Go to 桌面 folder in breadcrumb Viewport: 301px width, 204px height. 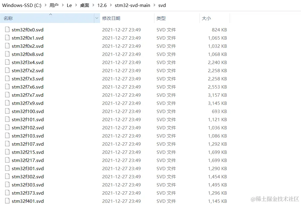pyautogui.click(x=84, y=5)
